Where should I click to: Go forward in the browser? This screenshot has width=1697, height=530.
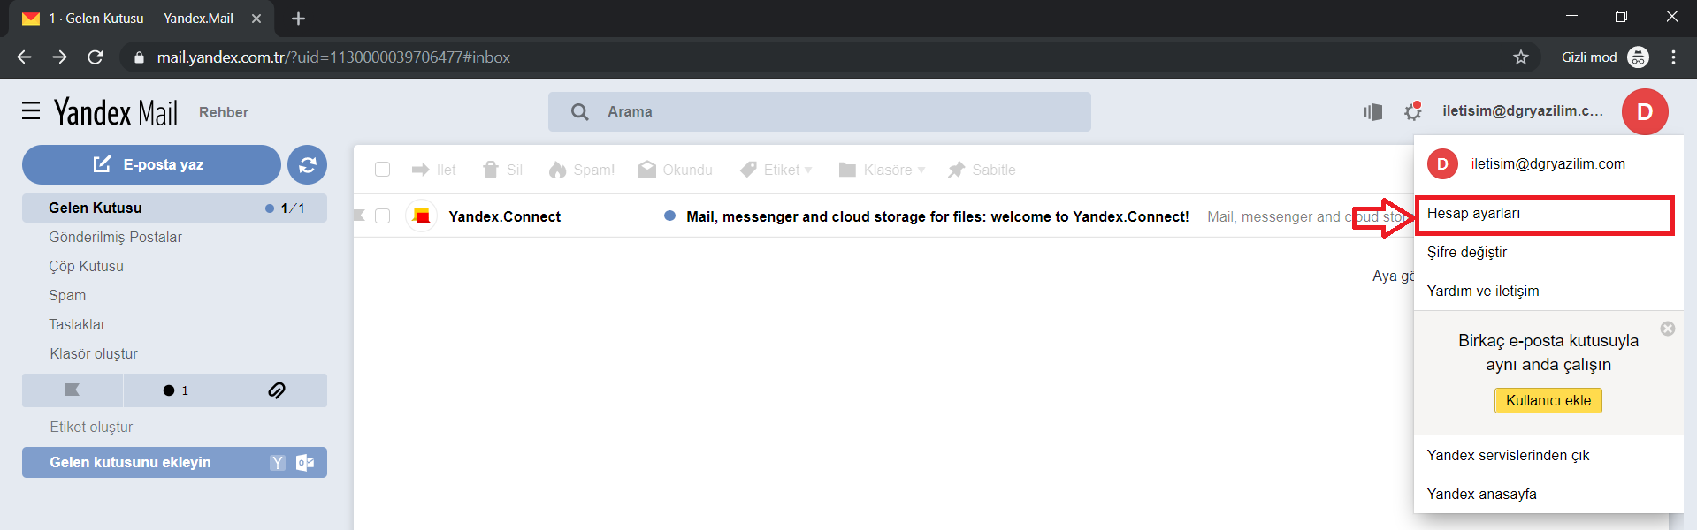[x=59, y=57]
